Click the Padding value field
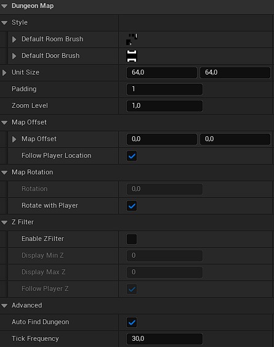 [164, 89]
